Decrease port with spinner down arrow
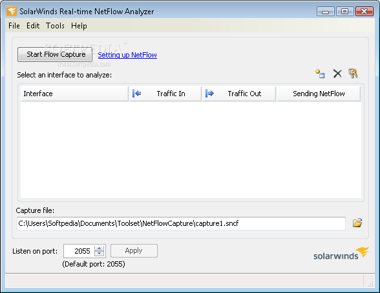 pos(99,254)
